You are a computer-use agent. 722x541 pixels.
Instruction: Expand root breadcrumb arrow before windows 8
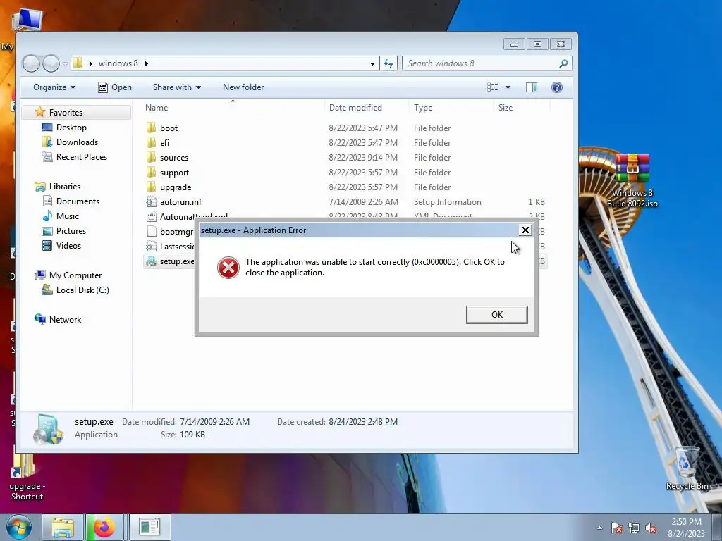click(91, 63)
